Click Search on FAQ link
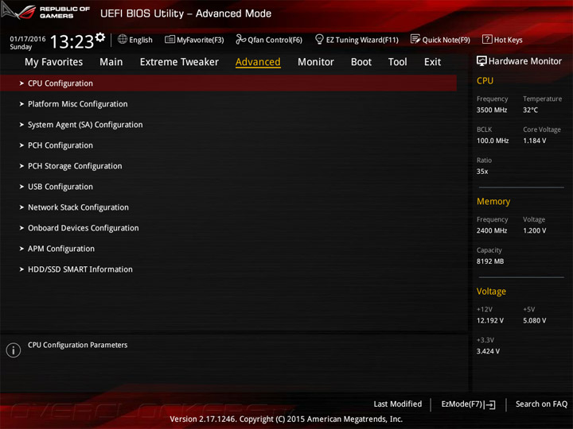 pos(542,404)
